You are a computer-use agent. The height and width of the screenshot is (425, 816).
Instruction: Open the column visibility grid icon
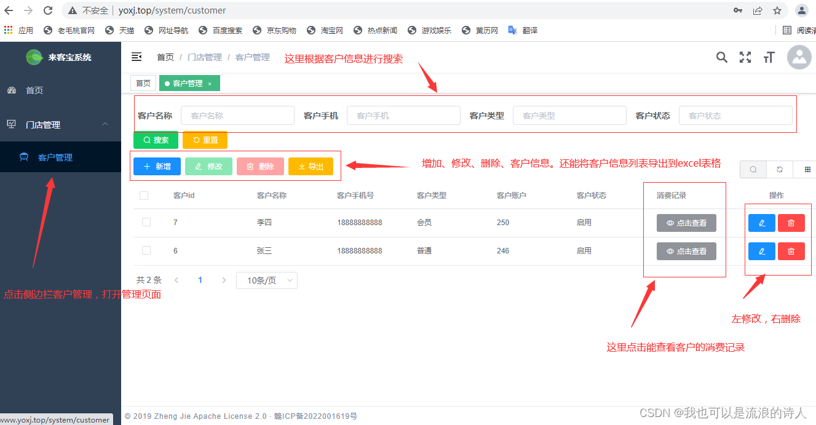[807, 169]
